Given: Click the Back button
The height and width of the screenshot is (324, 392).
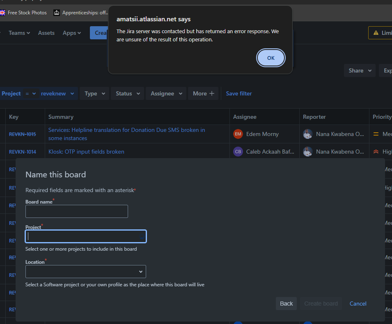Looking at the screenshot, I should [286, 304].
